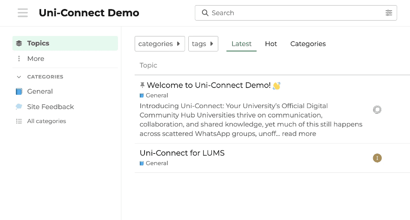Viewport: 410px width, 220px height.
Task: Switch to the Hot tab
Action: coord(271,44)
